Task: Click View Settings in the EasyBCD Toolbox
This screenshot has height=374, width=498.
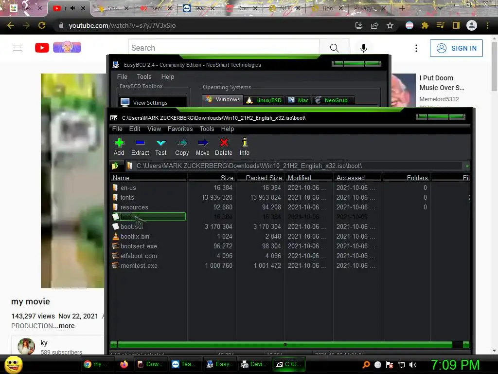Action: (153, 102)
